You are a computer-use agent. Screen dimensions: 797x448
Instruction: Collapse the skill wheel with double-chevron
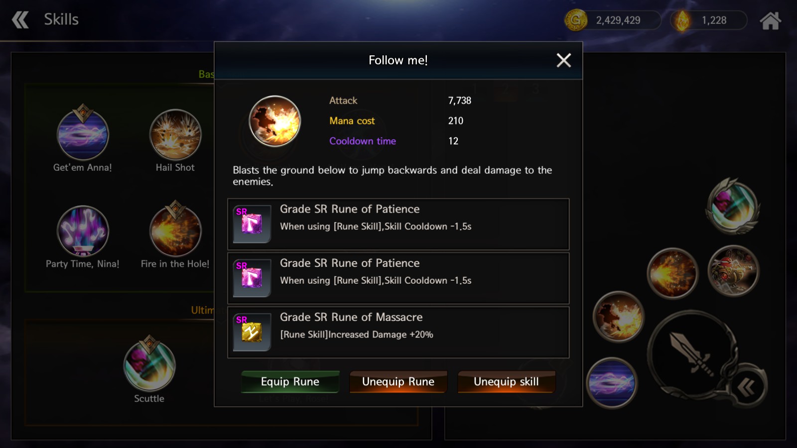[746, 387]
